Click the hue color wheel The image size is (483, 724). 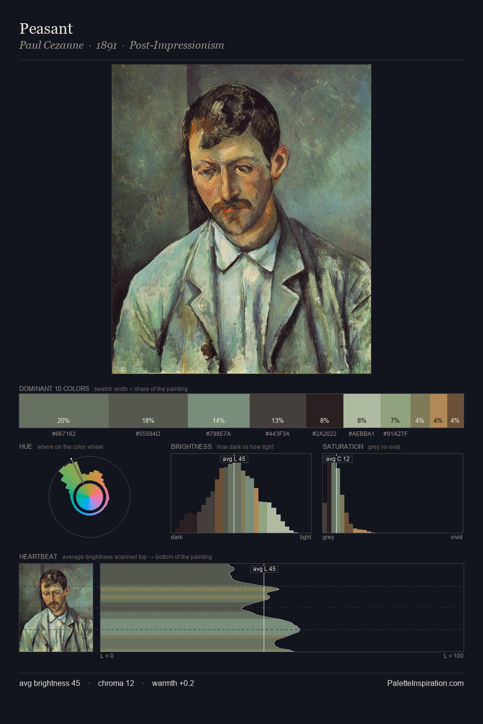[x=89, y=497]
